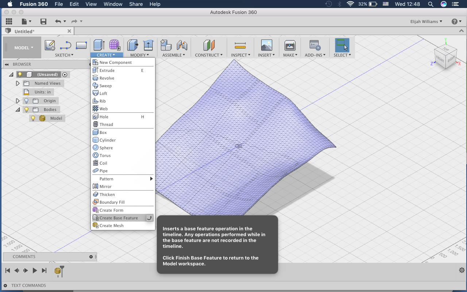
Task: Click the Scripts and Add-Ins icon
Action: pyautogui.click(x=315, y=45)
